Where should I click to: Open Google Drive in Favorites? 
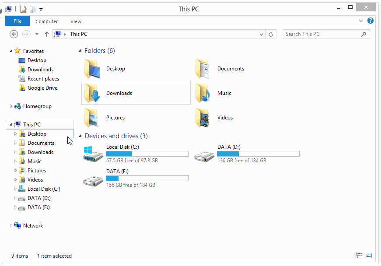[x=42, y=88]
